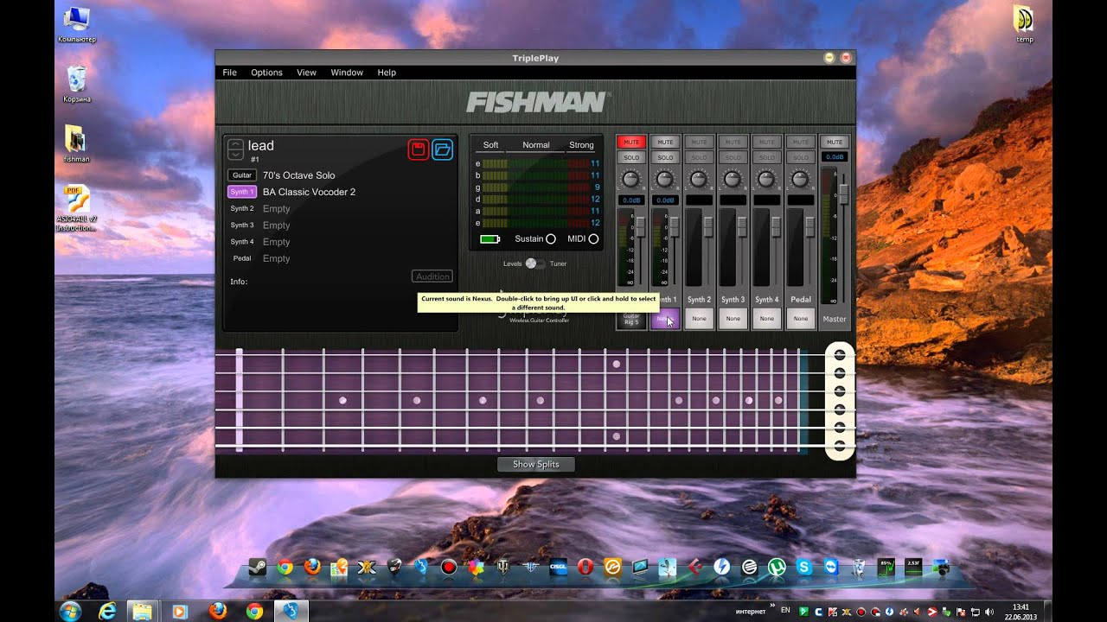The height and width of the screenshot is (622, 1107).
Task: Open the Options menu
Action: (x=266, y=73)
